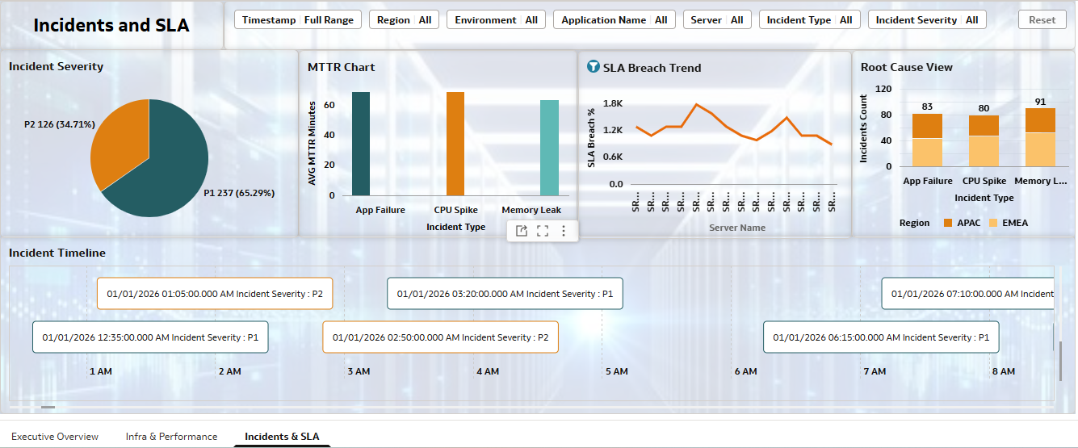The image size is (1078, 448).
Task: Expand the Environment filter
Action: [x=496, y=19]
